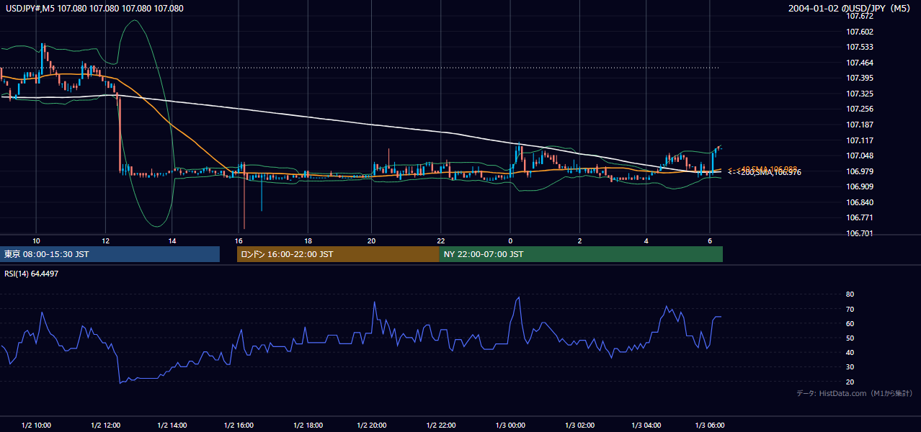Viewport: 921px width, 432px height.
Task: Click the 106.979 price axis label
Action: [x=860, y=171]
